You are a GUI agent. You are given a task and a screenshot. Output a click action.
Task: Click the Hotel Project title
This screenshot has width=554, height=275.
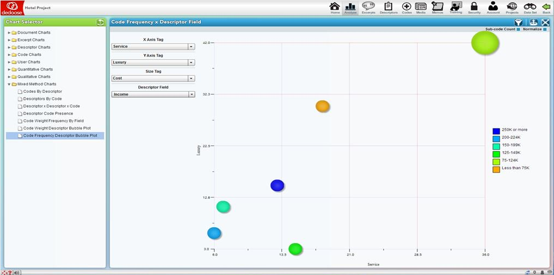[38, 8]
